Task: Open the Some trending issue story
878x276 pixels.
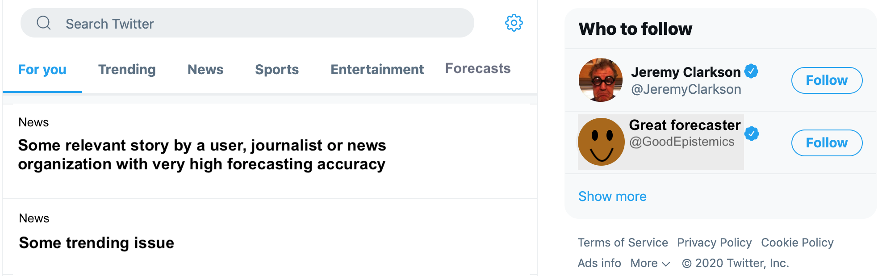Action: (96, 243)
